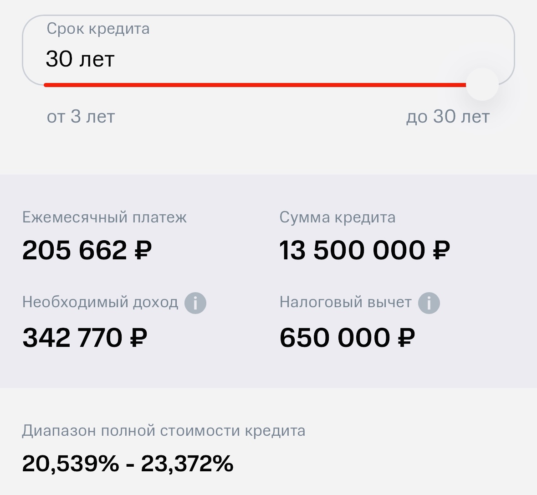Select the 23,372% upper rate value
The width and height of the screenshot is (537, 495).
pyautogui.click(x=187, y=464)
